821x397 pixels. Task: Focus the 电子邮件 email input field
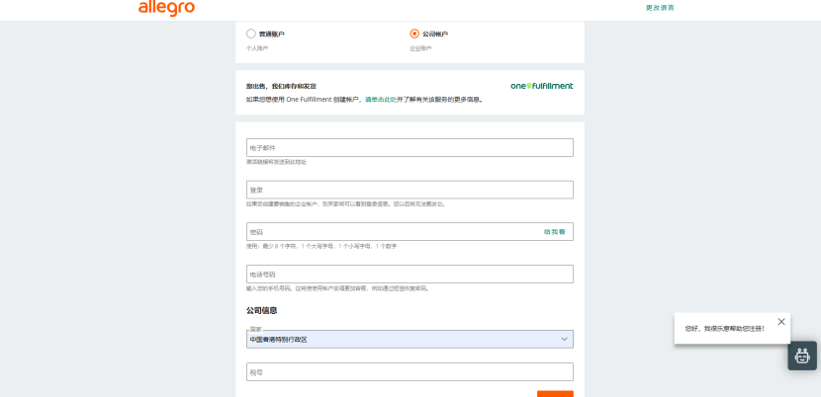point(410,147)
